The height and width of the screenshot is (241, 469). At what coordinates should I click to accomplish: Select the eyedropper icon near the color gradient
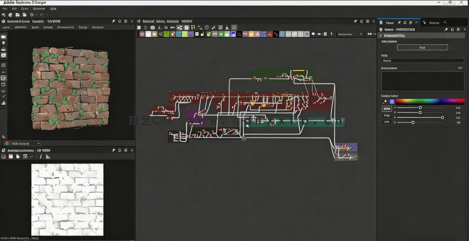point(384,102)
